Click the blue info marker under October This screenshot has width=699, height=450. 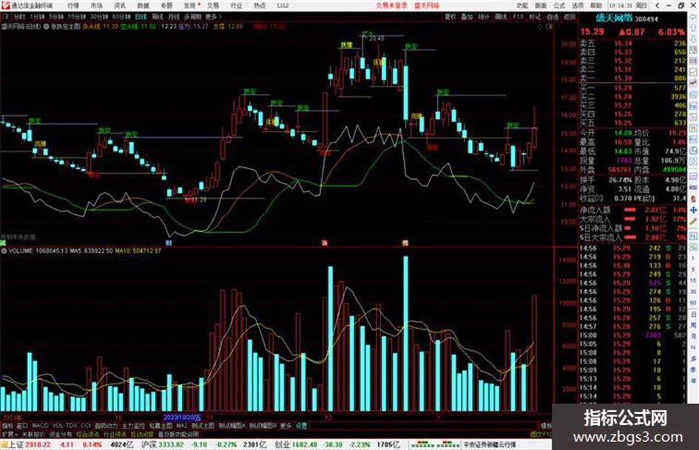169,243
